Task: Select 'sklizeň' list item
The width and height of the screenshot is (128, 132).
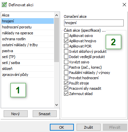Action: (27, 69)
